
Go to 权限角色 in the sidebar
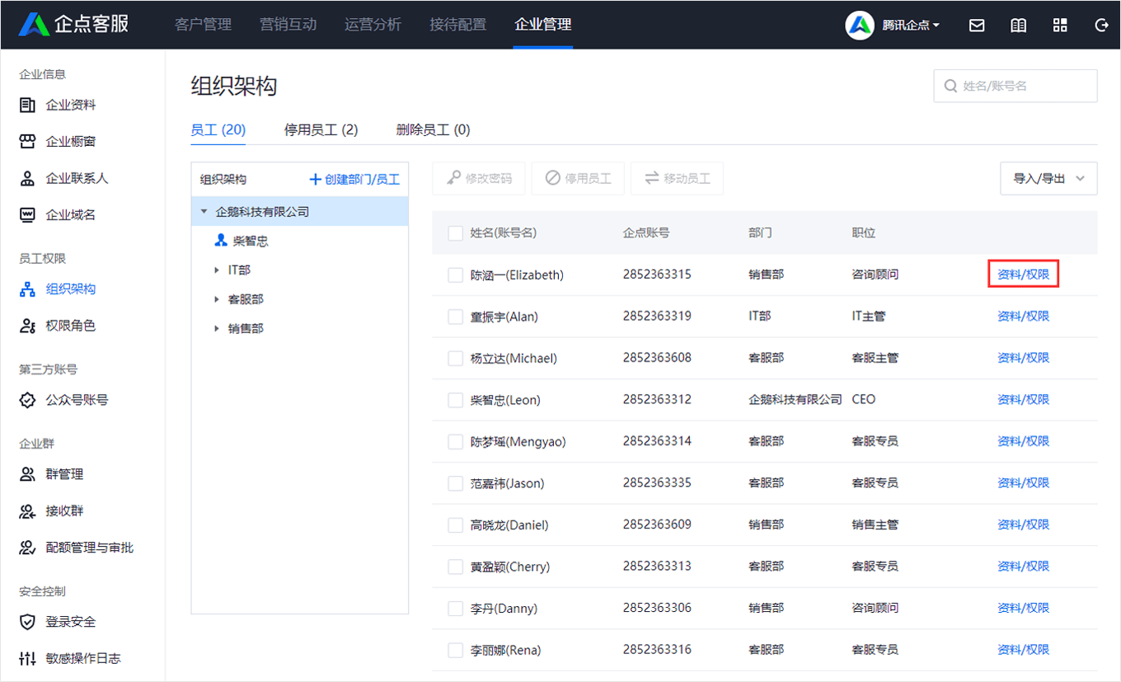[70, 326]
